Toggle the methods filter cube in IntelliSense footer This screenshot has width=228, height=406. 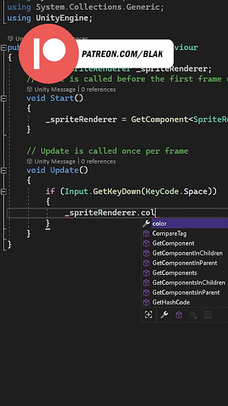pyautogui.click(x=179, y=315)
